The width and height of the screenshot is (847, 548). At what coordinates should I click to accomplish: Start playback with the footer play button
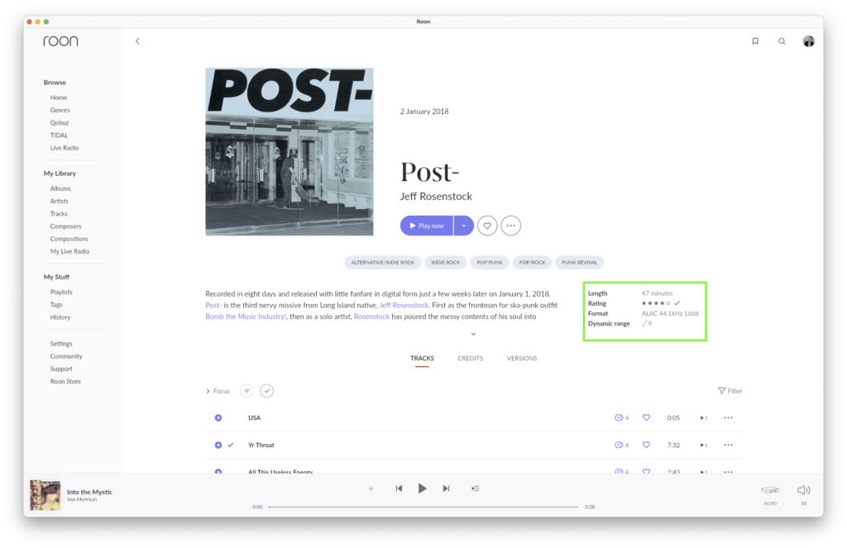pos(423,488)
